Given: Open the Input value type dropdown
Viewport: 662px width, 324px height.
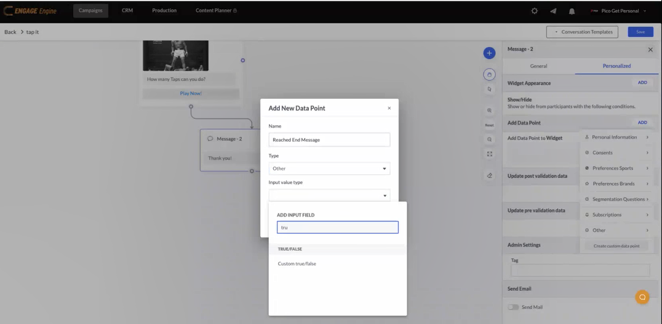Looking at the screenshot, I should (x=329, y=196).
